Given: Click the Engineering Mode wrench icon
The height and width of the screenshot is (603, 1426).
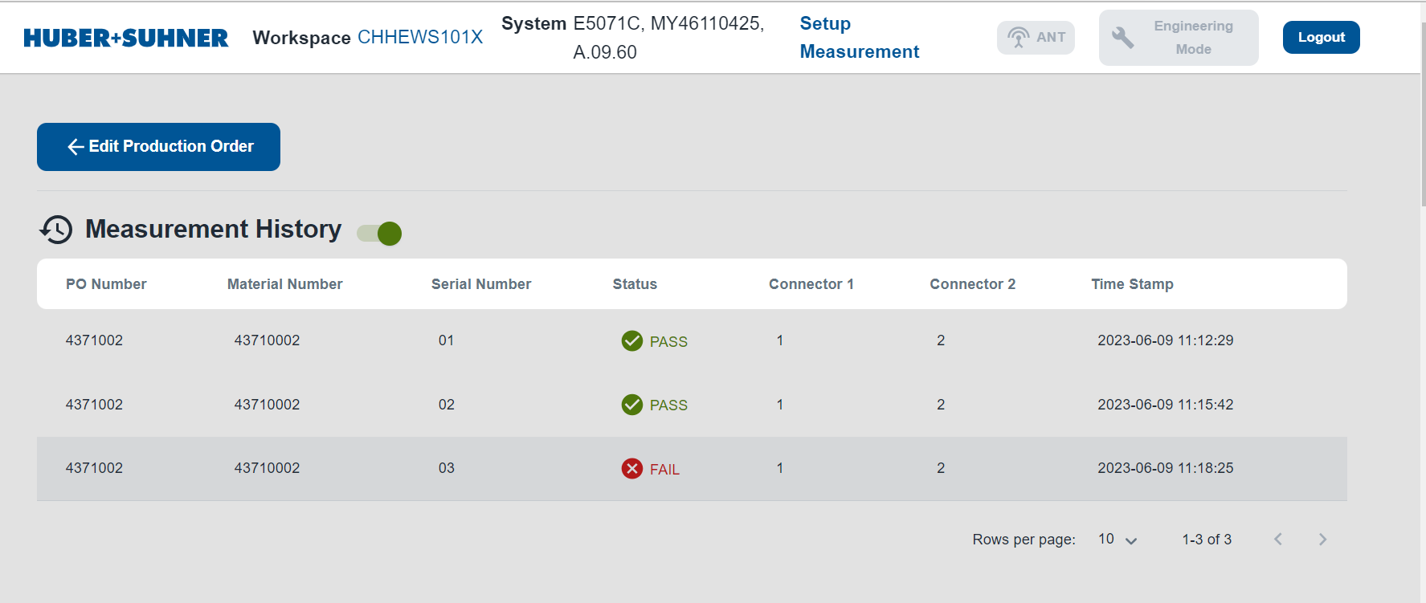Looking at the screenshot, I should tap(1122, 38).
